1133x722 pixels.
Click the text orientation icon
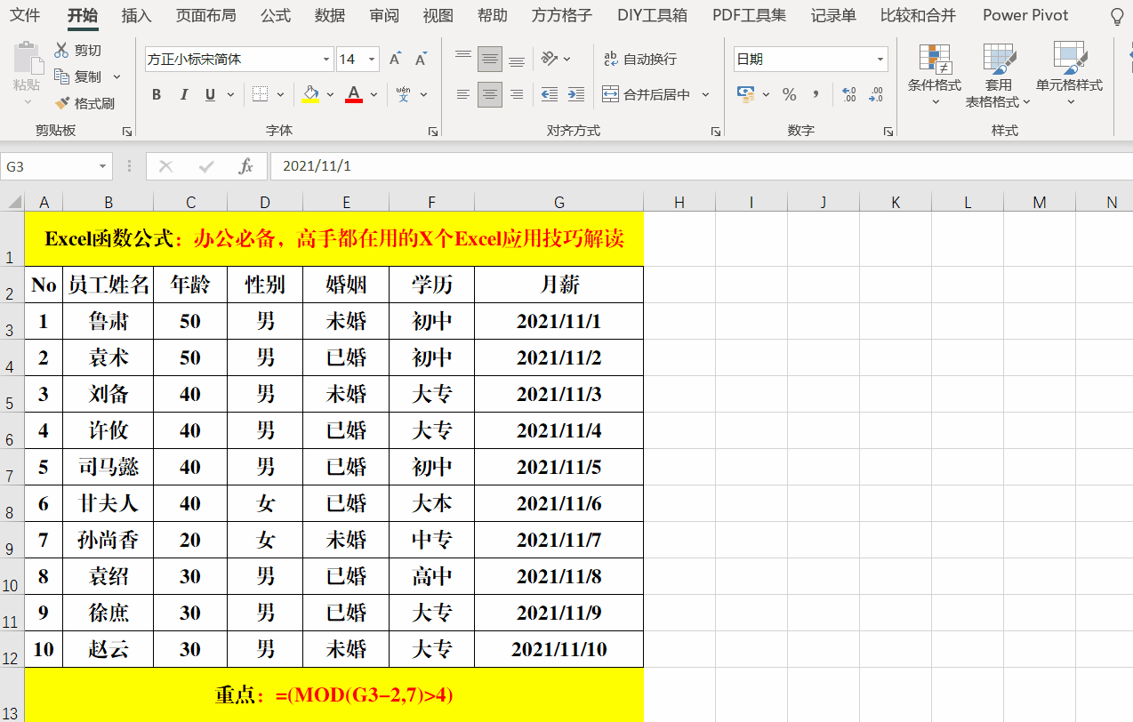pyautogui.click(x=550, y=59)
